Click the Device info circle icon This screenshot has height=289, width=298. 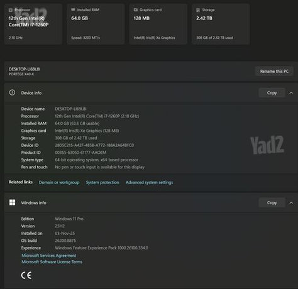(12, 92)
